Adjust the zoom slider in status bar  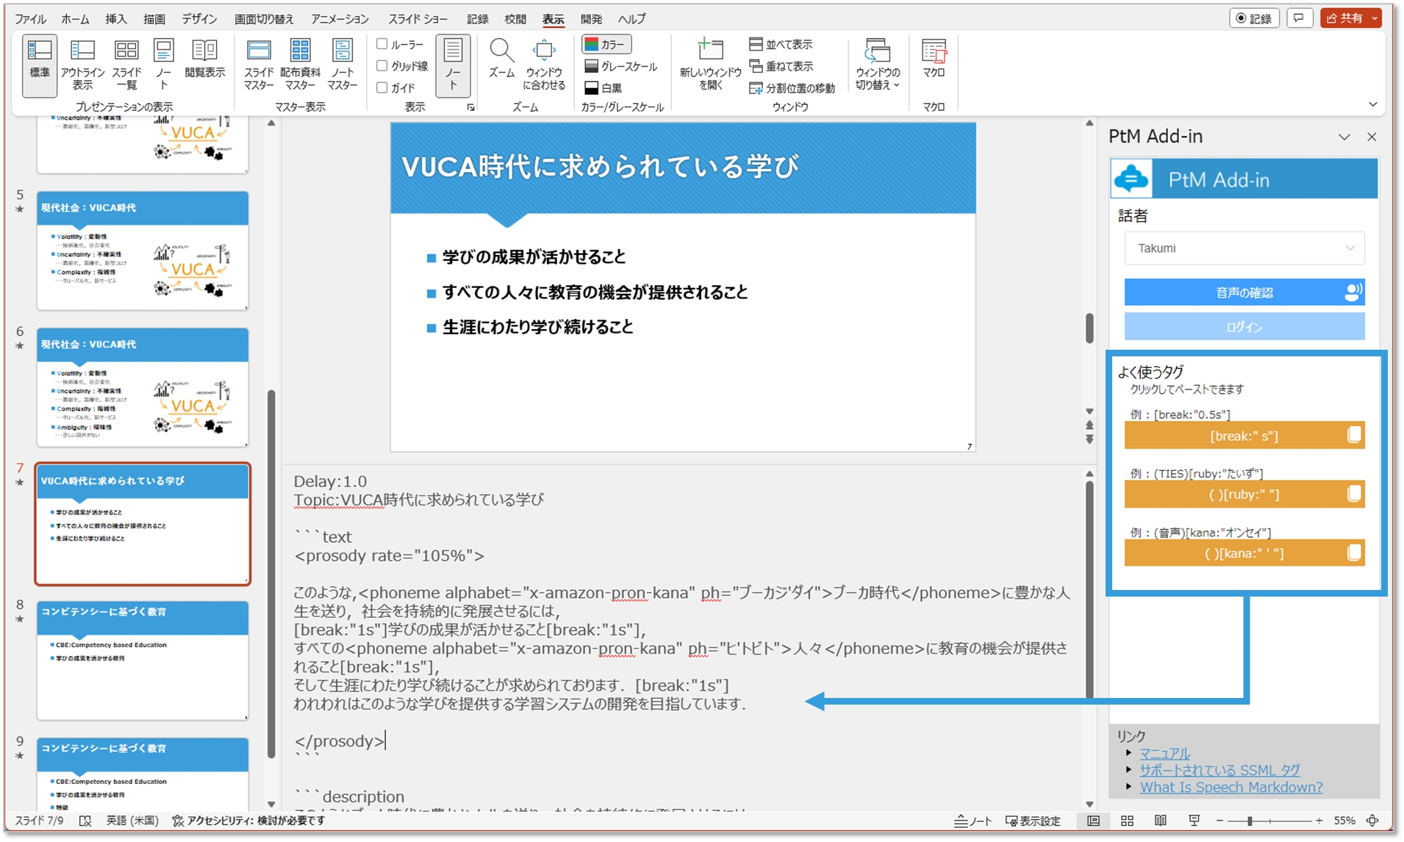(1250, 821)
